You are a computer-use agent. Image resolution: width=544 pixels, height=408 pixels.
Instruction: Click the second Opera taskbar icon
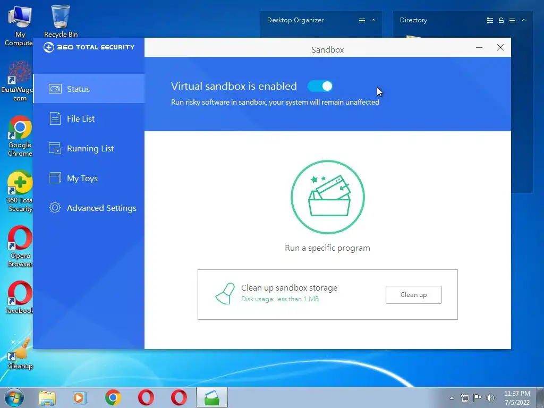(179, 397)
